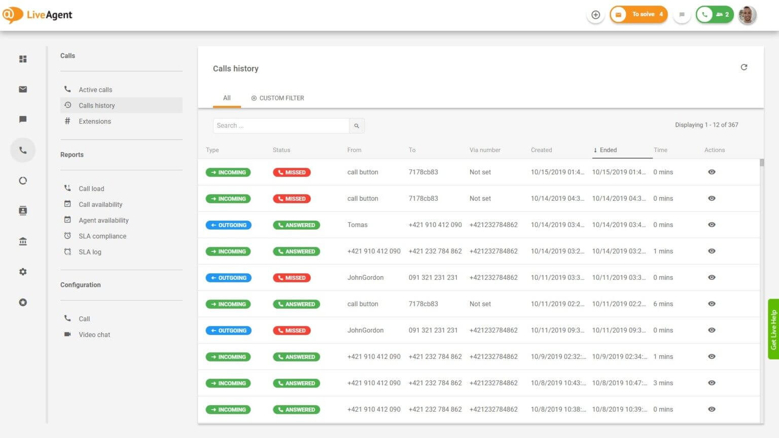The image size is (779, 438).
Task: Open the Knowledge base building icon
Action: pos(23,241)
